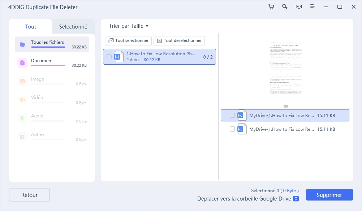Click the Tout déselectionner button
Viewport: 362px width, 211px height.
[179, 40]
